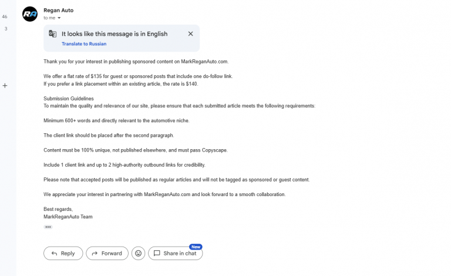This screenshot has width=451, height=276.
Task: Click the chat bubble icon in Share button
Action: (x=157, y=253)
